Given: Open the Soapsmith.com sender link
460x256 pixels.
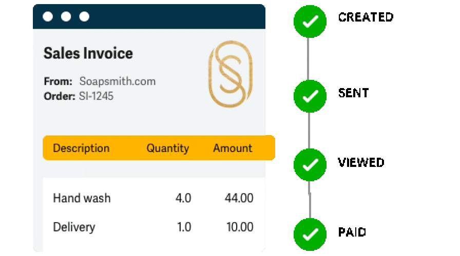Looking at the screenshot, I should click(118, 81).
